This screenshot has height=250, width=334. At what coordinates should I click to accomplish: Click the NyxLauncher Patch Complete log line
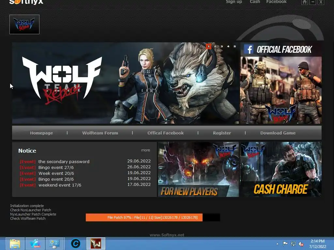tap(33, 214)
